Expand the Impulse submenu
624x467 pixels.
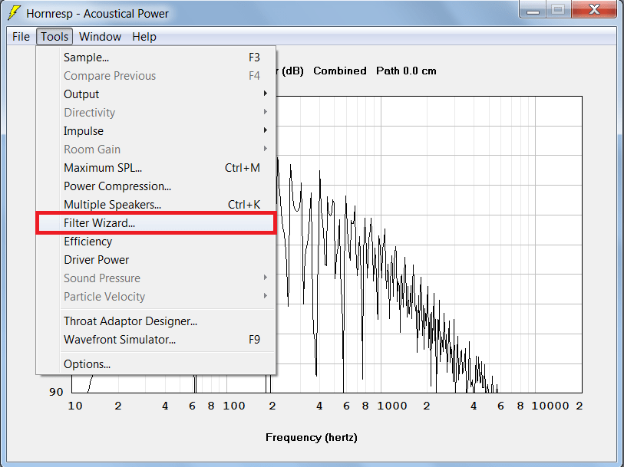(x=156, y=131)
